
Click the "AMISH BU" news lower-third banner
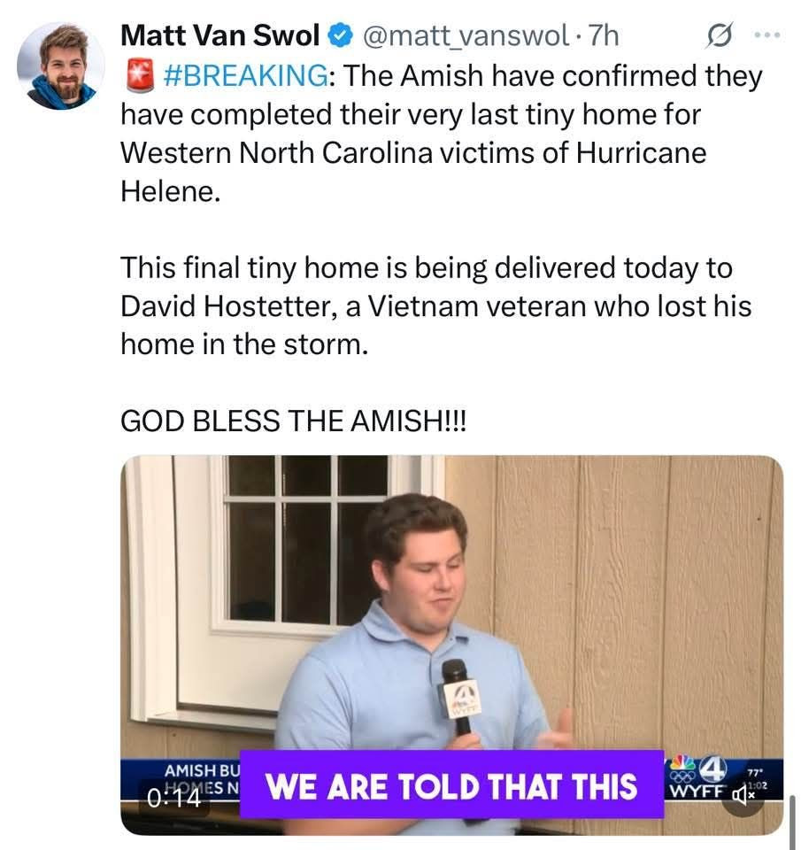[200, 770]
